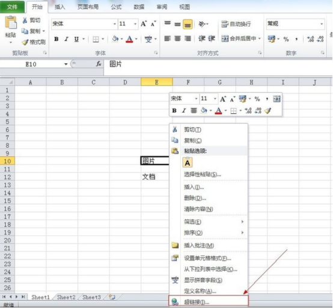Click the borders icon in ribbon font group
Image resolution: width=333 pixels, height=308 pixels.
(x=96, y=39)
